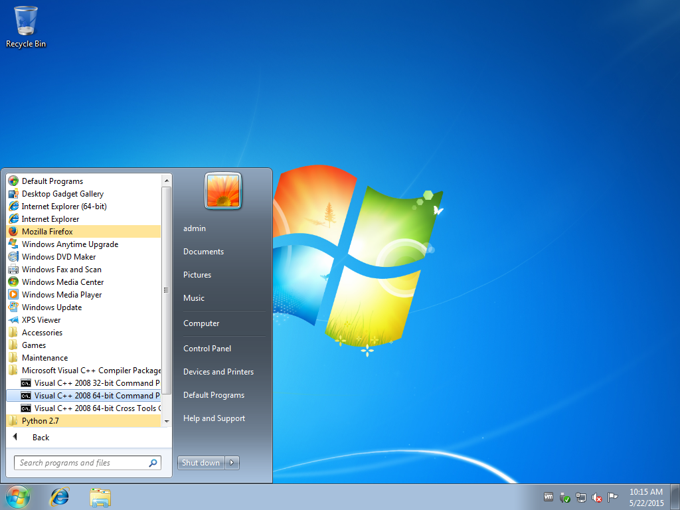Launch Internet Explorer from the programs list

click(84, 218)
